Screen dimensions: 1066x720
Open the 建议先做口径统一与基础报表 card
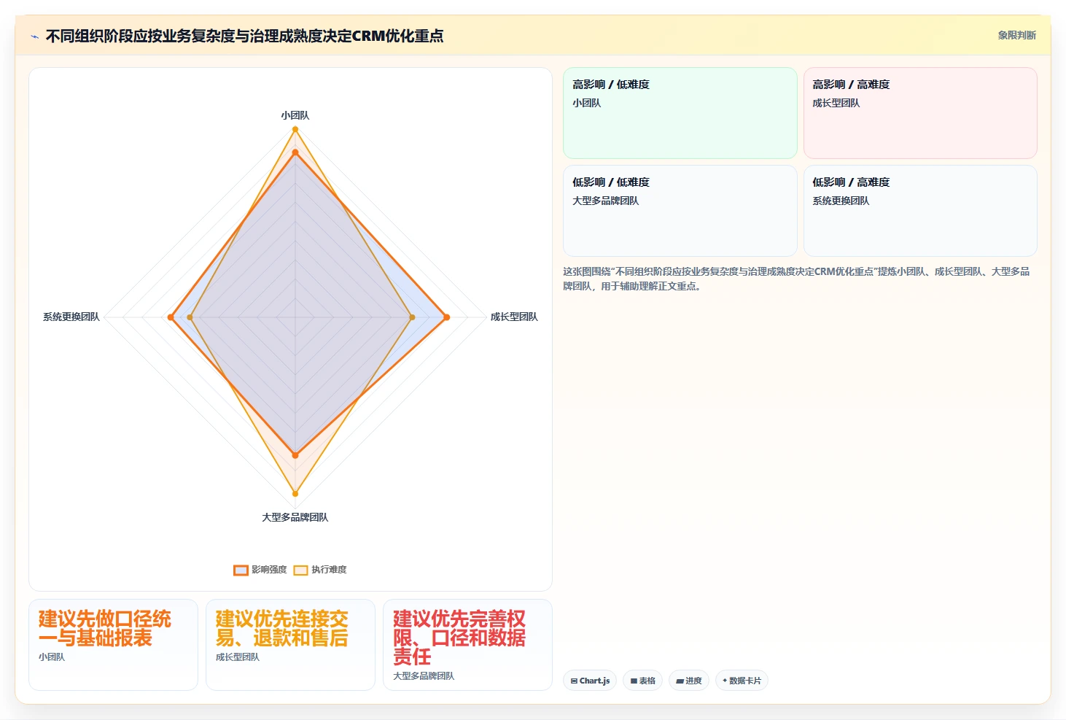click(x=113, y=645)
